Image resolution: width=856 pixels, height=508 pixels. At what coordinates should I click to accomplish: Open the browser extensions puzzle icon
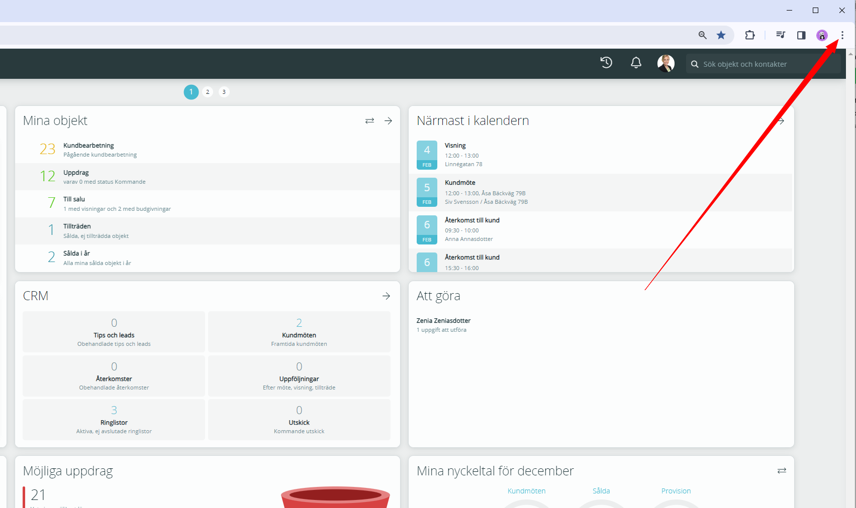(750, 35)
